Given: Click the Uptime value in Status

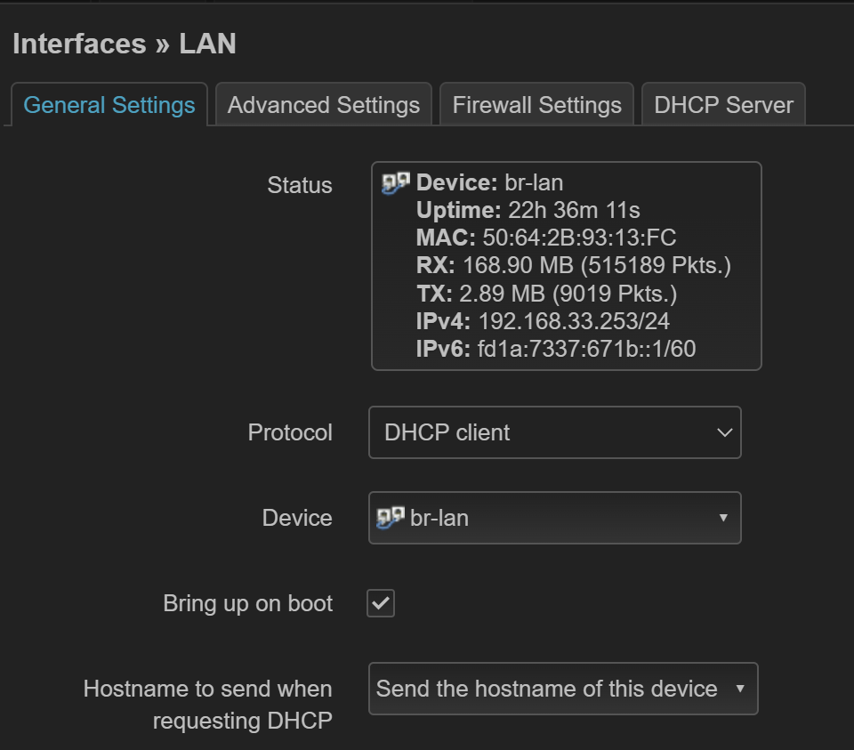Looking at the screenshot, I should (574, 210).
